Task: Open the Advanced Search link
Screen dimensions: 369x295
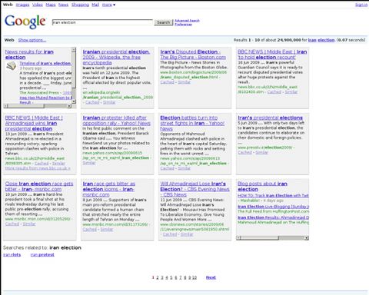Action: [x=187, y=21]
